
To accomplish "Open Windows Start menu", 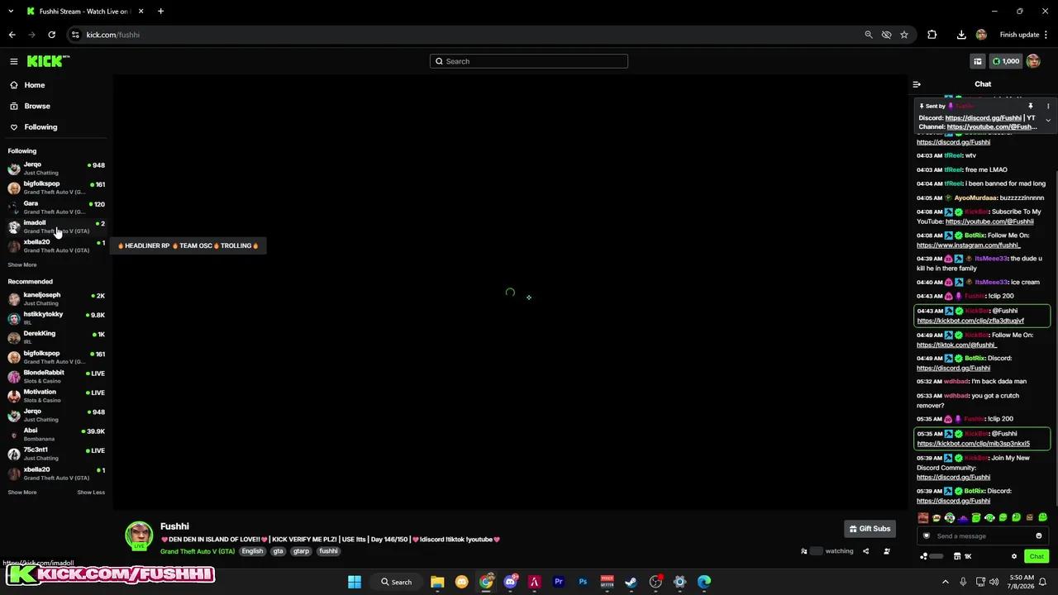I will (x=355, y=582).
